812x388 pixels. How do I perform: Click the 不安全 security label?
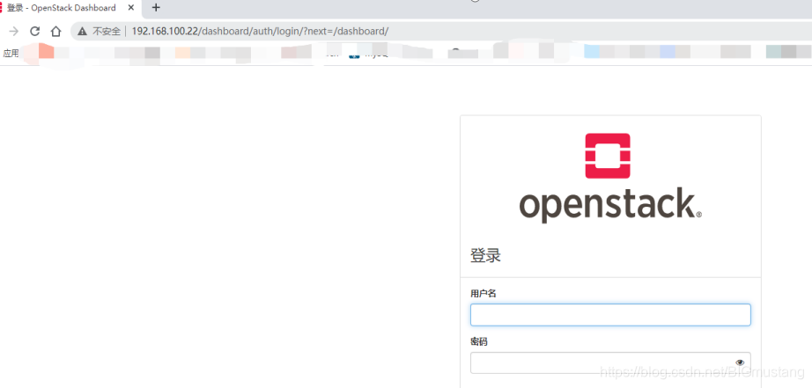(107, 32)
